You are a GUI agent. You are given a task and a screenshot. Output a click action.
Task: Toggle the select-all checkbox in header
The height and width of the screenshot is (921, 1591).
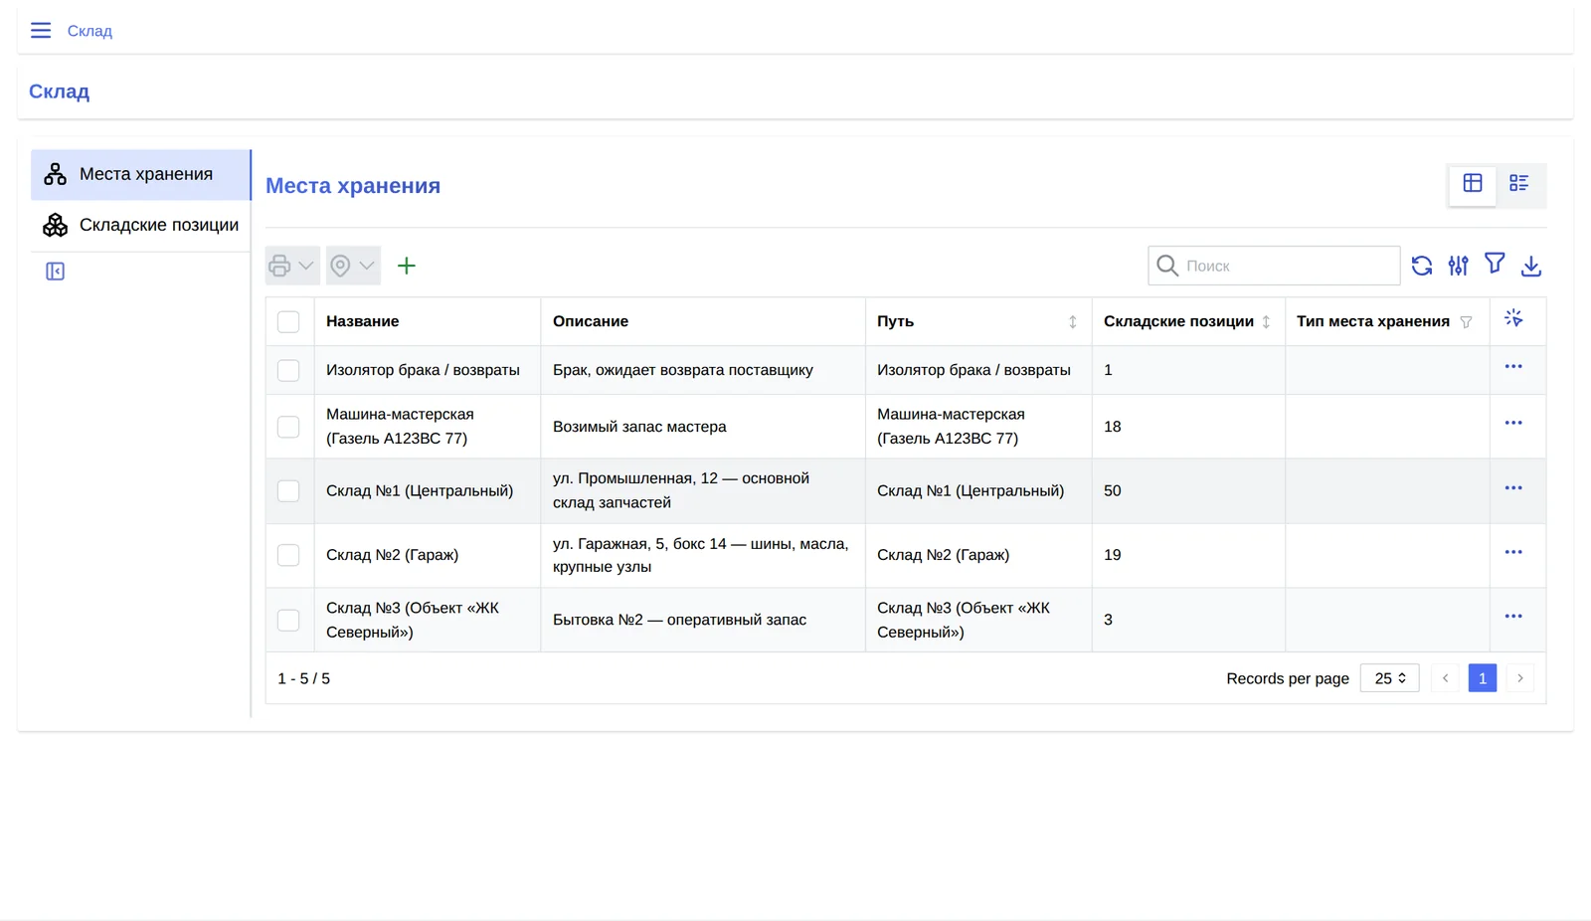point(288,322)
